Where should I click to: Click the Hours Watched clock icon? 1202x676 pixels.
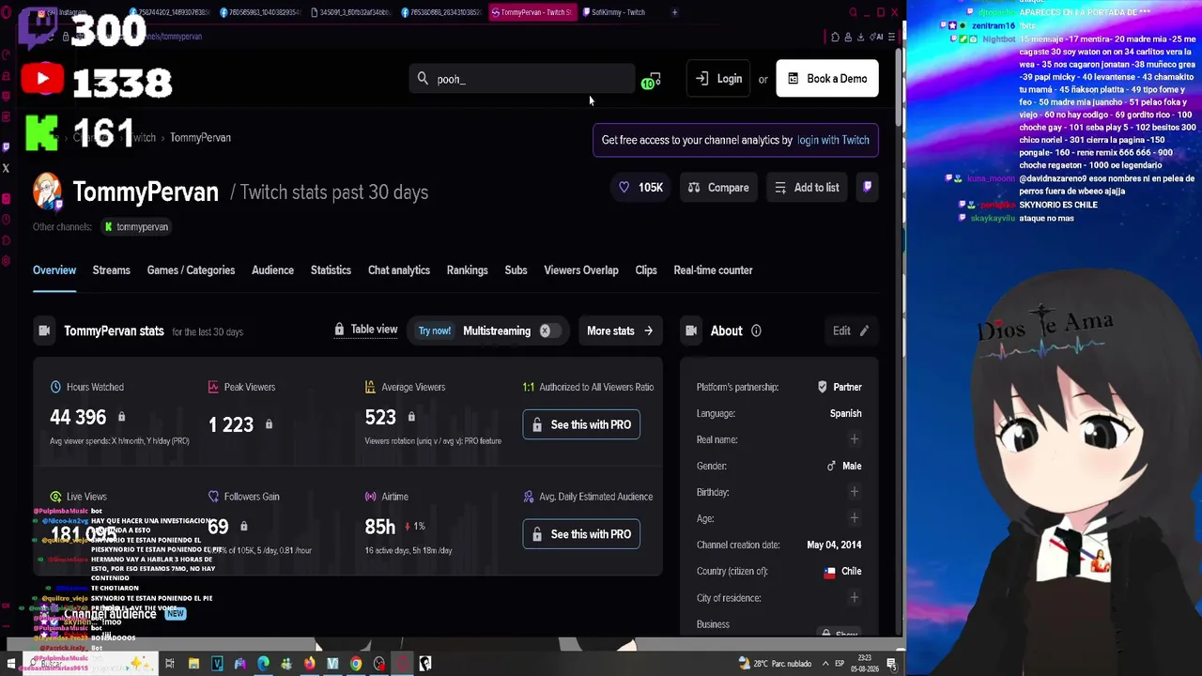(x=55, y=387)
